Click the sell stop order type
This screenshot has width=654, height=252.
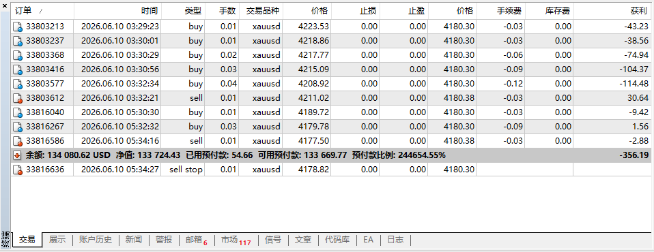(186, 170)
